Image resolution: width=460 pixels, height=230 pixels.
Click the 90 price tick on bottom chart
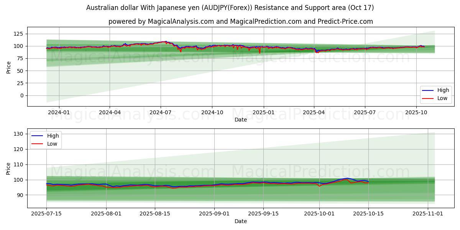(20, 195)
